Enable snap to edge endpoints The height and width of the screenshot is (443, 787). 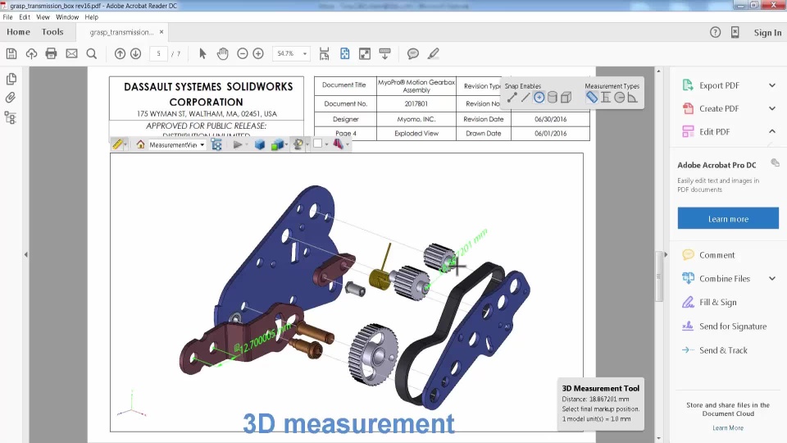click(512, 98)
